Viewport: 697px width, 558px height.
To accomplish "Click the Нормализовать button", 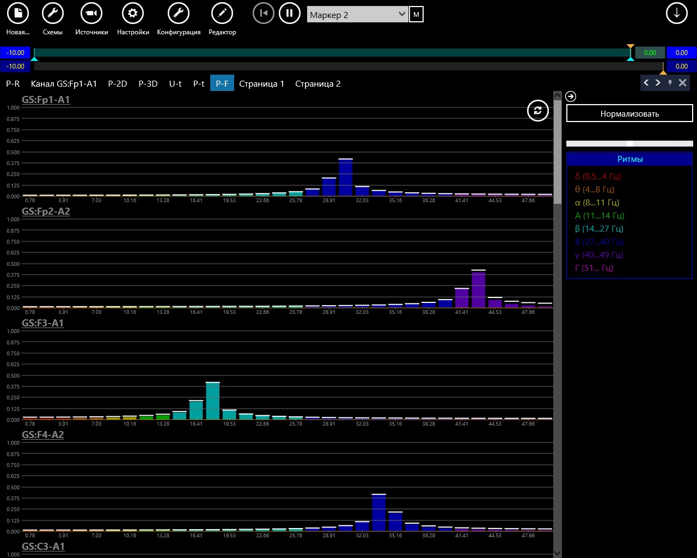I will [x=629, y=113].
